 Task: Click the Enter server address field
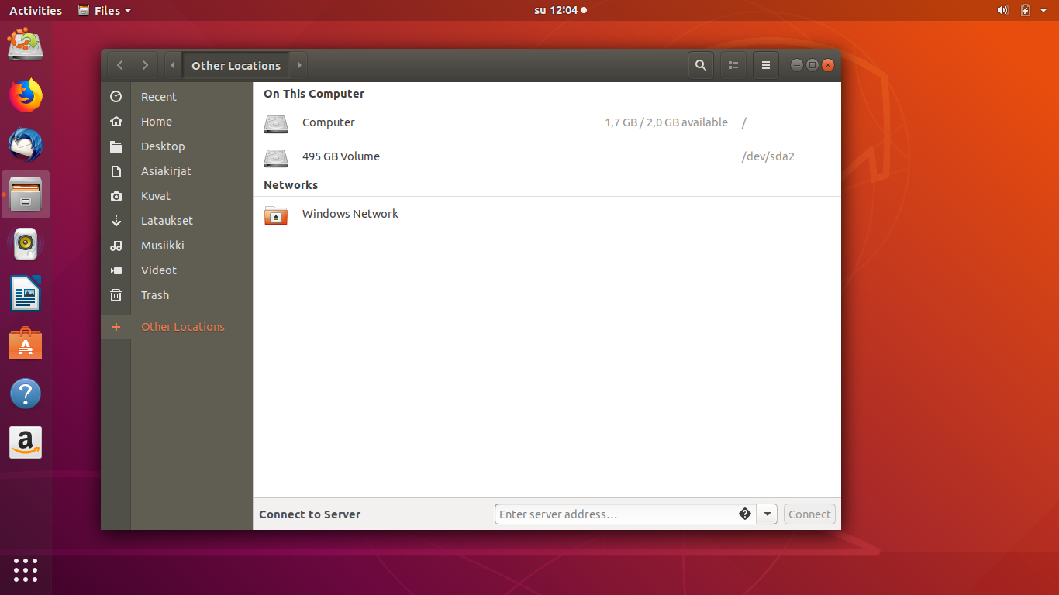(x=616, y=514)
